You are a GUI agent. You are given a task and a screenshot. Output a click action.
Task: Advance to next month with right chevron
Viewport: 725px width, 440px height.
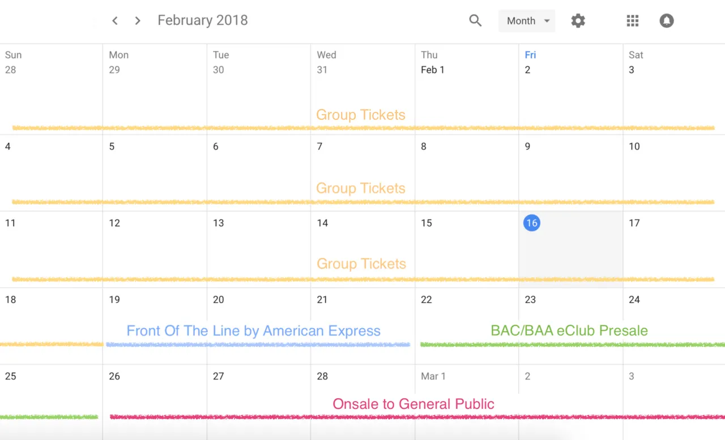(138, 21)
